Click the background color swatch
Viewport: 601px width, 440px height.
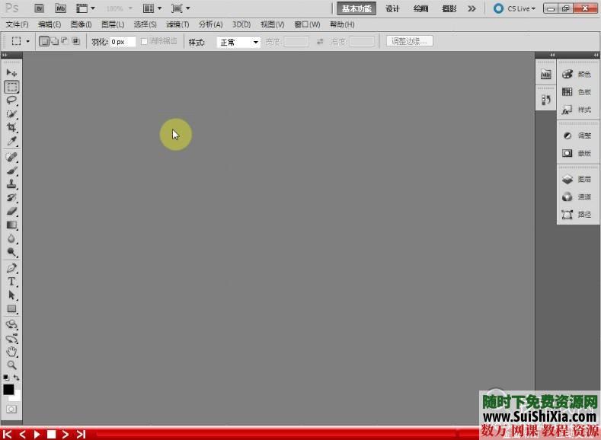tap(18, 397)
